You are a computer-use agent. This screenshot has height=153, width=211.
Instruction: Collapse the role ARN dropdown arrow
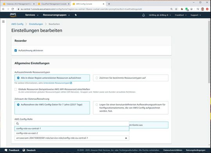click(x=126, y=138)
